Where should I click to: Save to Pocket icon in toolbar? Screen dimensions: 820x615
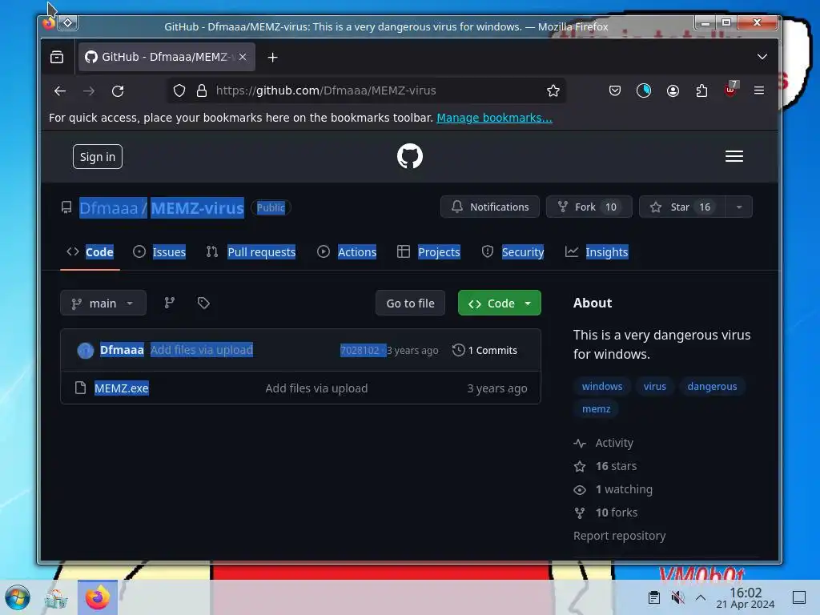pos(615,91)
